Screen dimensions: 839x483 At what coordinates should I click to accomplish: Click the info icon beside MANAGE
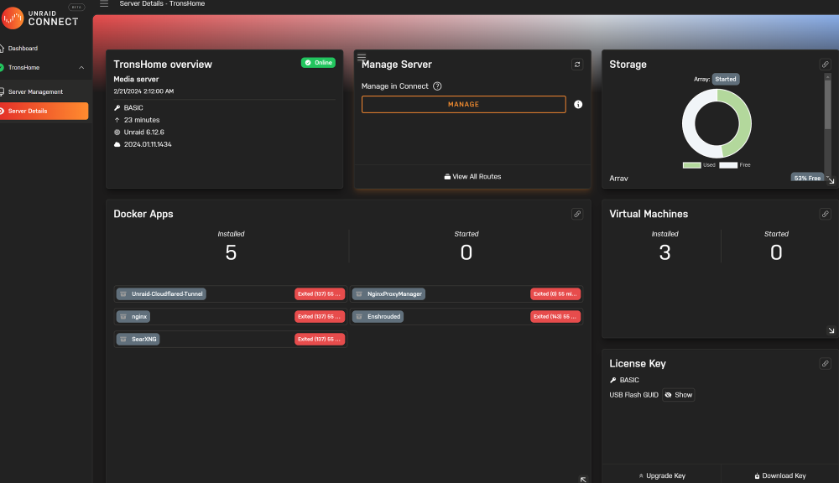[578, 104]
